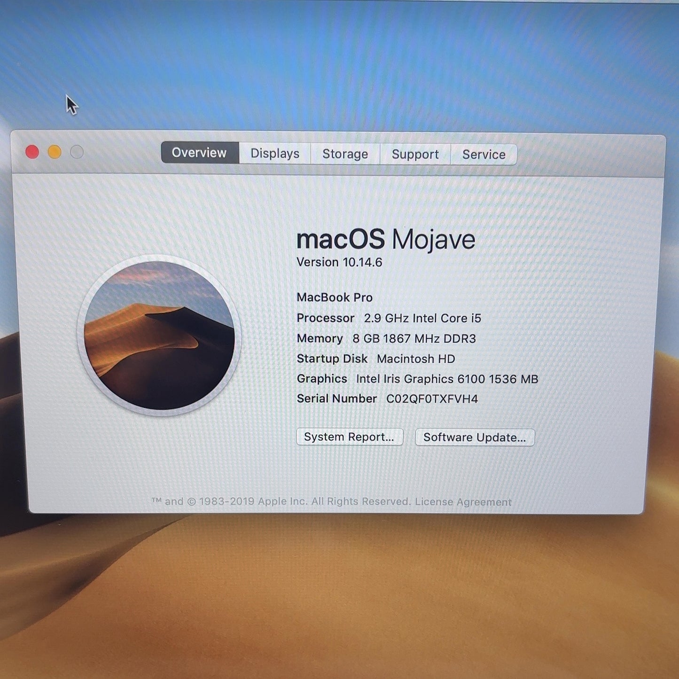Click the MacBook Pro model name

click(335, 297)
